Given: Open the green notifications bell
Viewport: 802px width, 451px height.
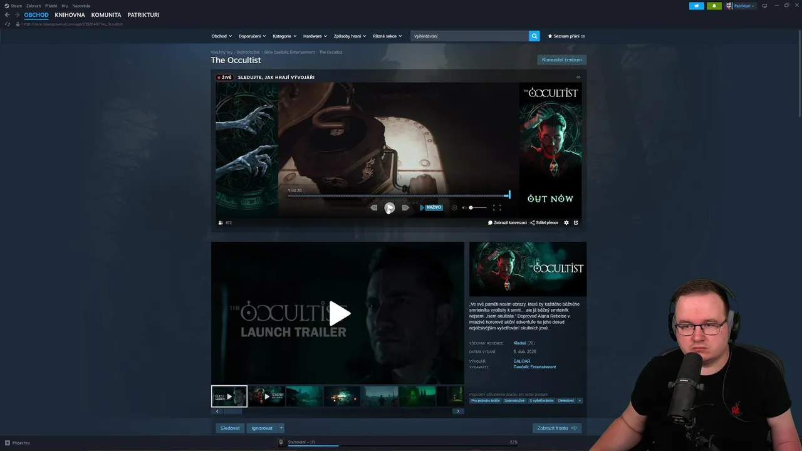Looking at the screenshot, I should (714, 6).
